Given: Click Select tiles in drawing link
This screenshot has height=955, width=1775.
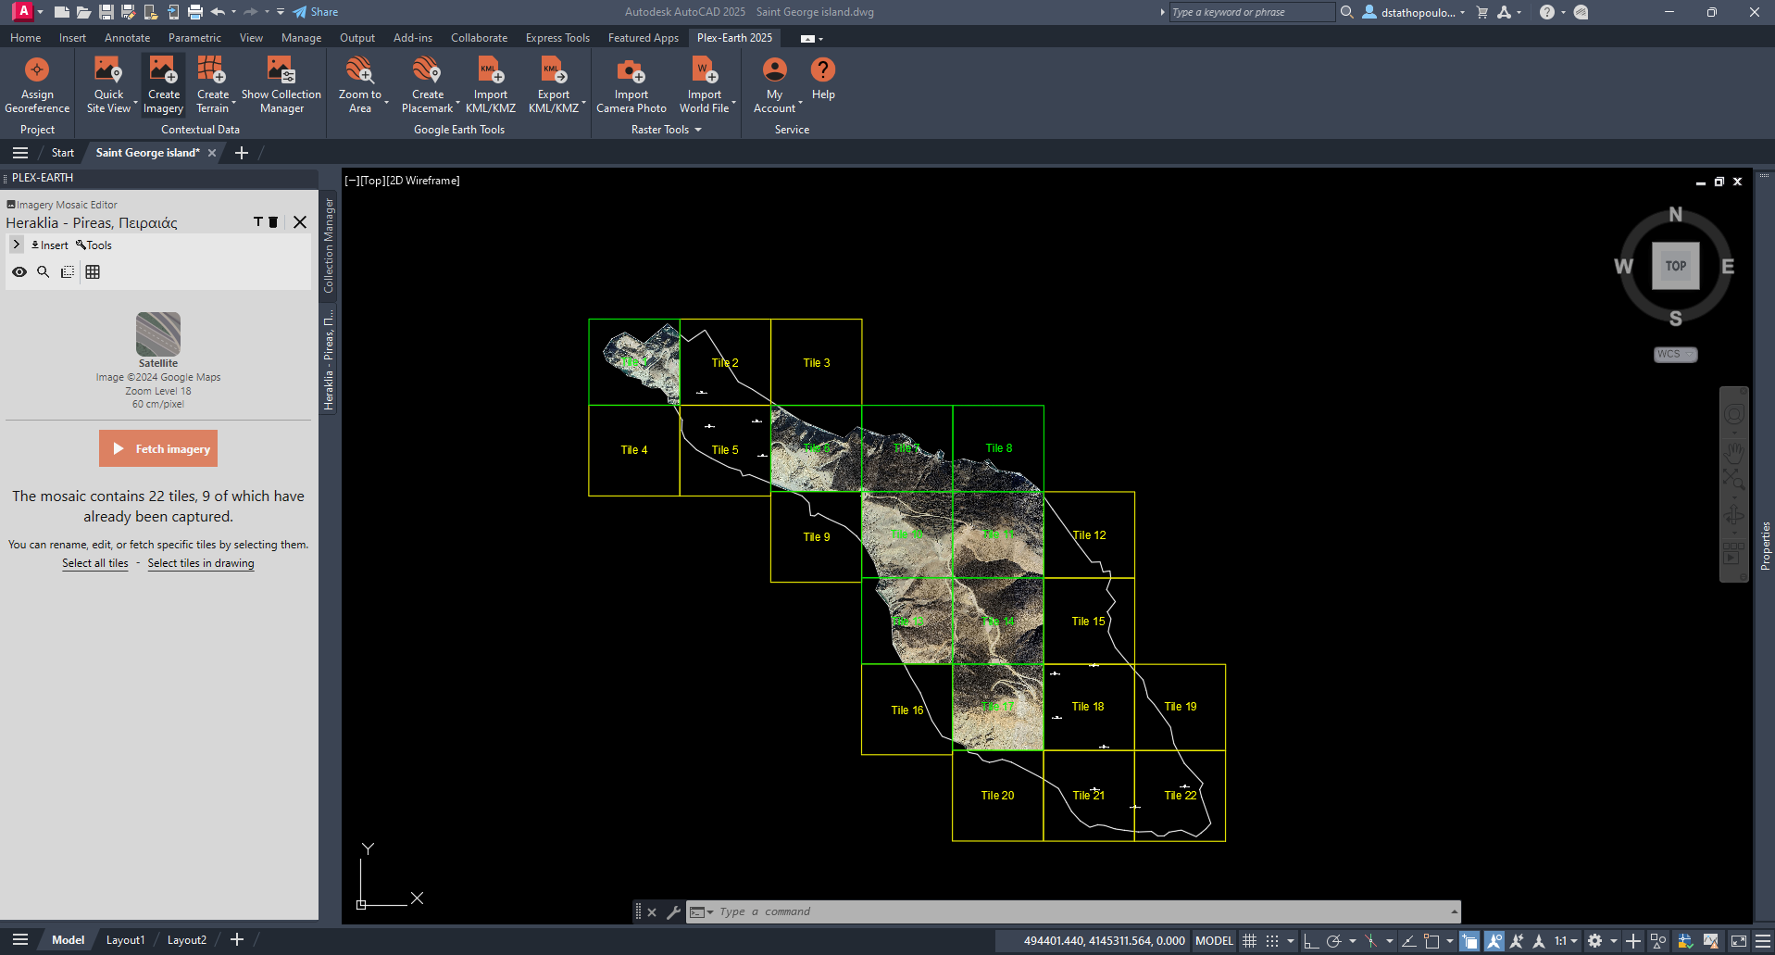Looking at the screenshot, I should coord(201,563).
